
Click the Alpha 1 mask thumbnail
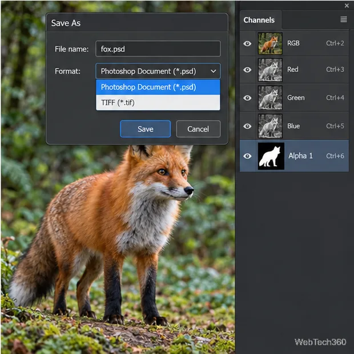click(271, 156)
